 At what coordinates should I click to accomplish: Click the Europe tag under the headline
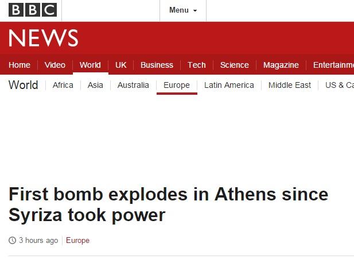pyautogui.click(x=77, y=241)
